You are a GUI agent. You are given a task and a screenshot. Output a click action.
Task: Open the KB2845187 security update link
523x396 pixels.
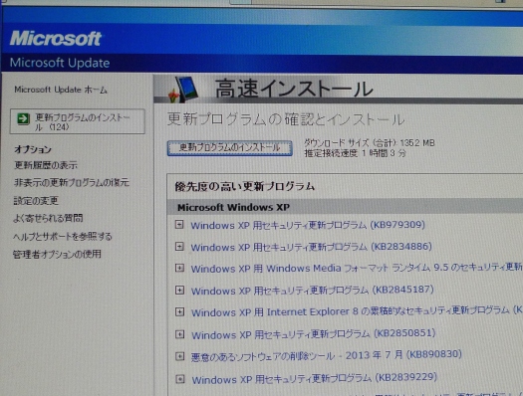coord(312,291)
